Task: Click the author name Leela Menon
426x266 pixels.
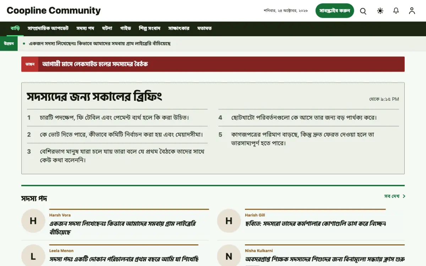Action: (61, 251)
